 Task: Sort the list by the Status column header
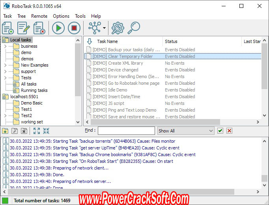(171, 41)
